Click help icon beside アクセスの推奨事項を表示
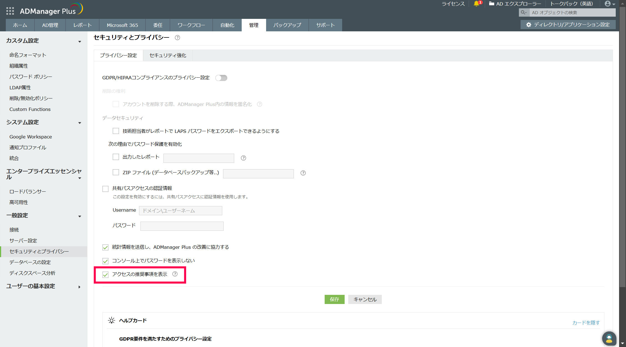The image size is (626, 347). click(175, 274)
